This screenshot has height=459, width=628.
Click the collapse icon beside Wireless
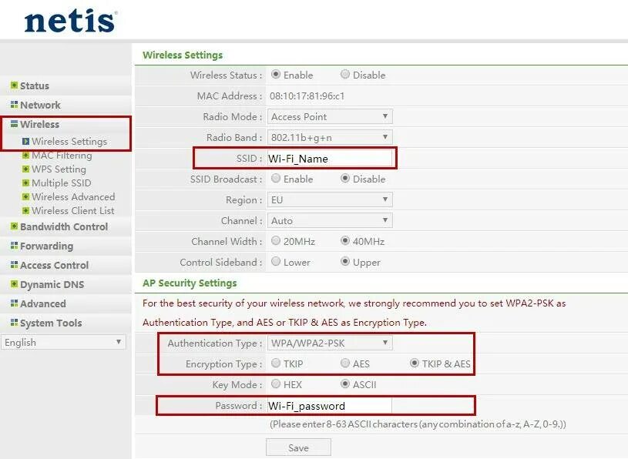pos(14,124)
